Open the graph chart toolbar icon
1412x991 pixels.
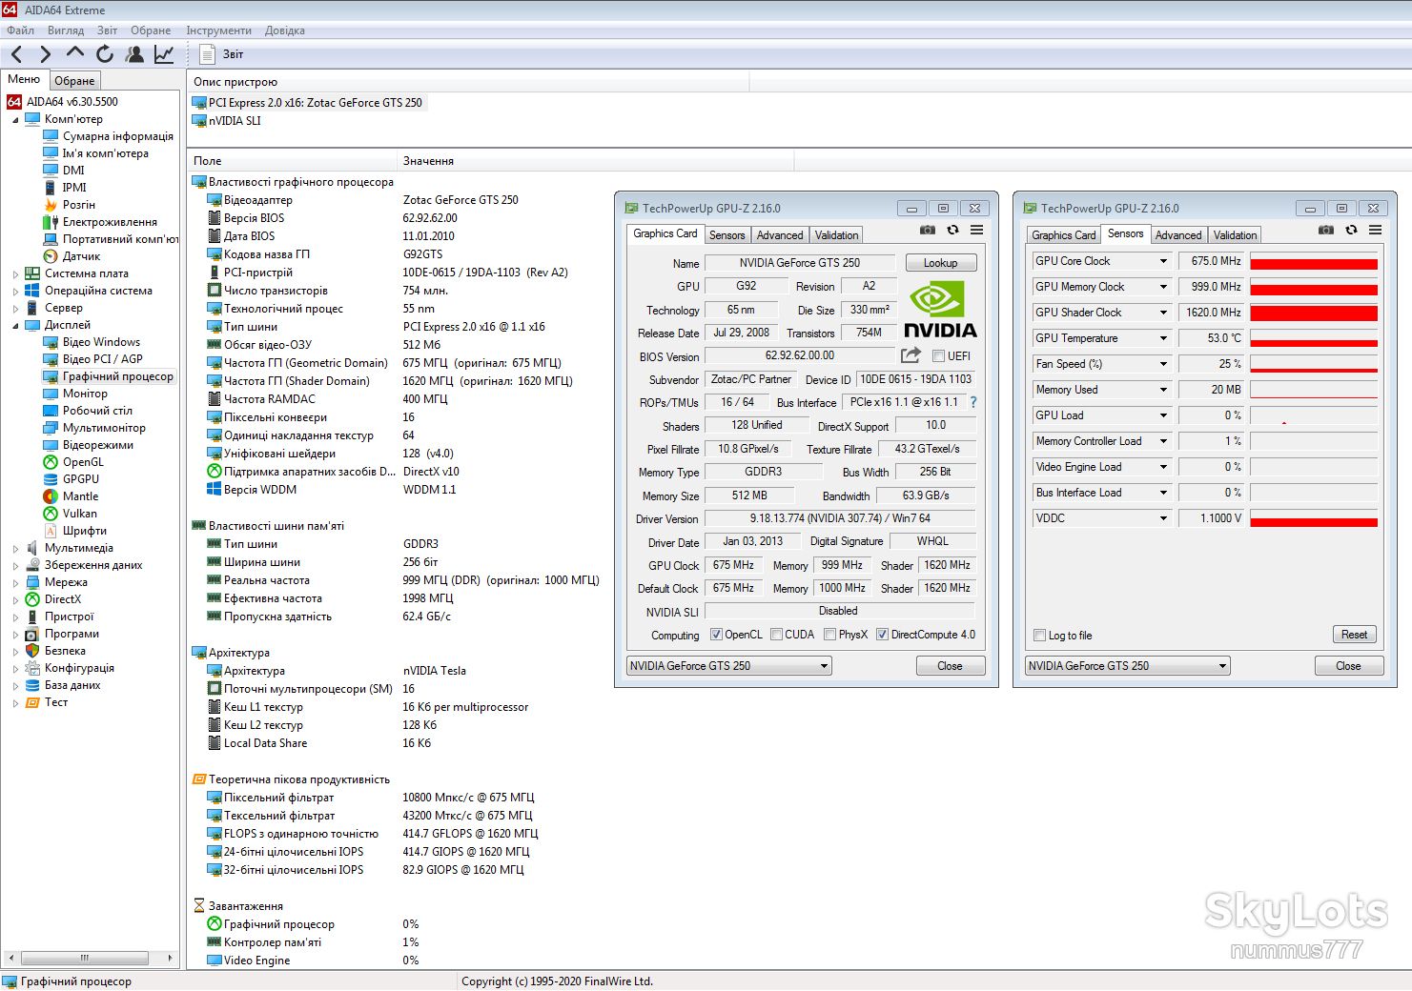tap(164, 54)
